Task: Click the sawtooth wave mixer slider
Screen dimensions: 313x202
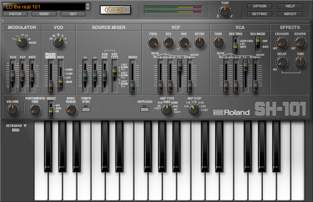Action: pos(95,76)
